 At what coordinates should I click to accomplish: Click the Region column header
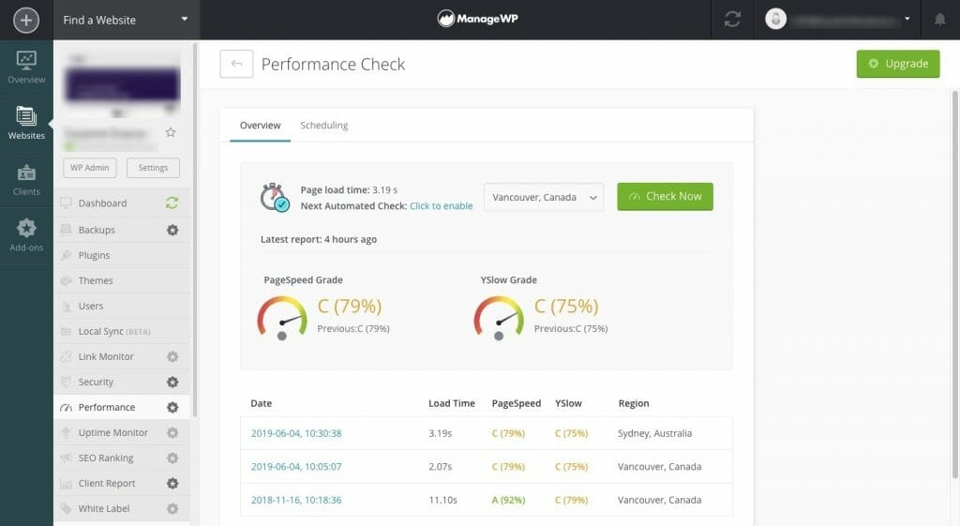point(634,403)
